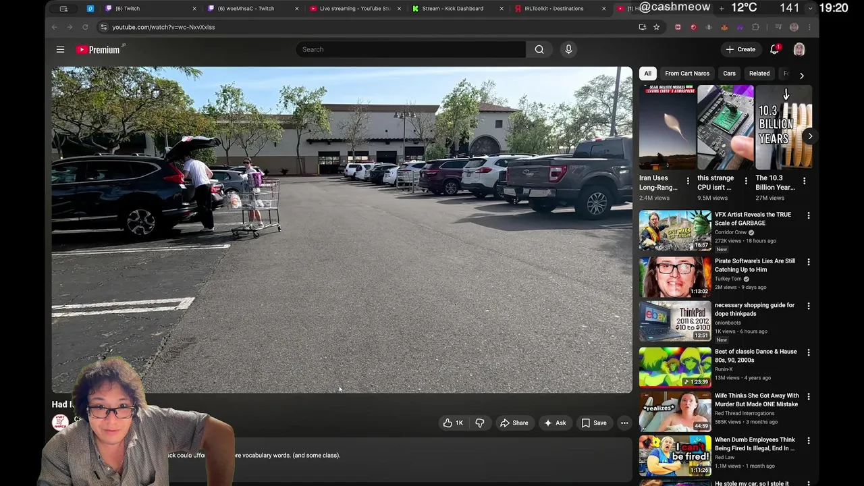The height and width of the screenshot is (486, 864).
Task: Close the Stream - Kick Dashboard tab
Action: click(502, 9)
